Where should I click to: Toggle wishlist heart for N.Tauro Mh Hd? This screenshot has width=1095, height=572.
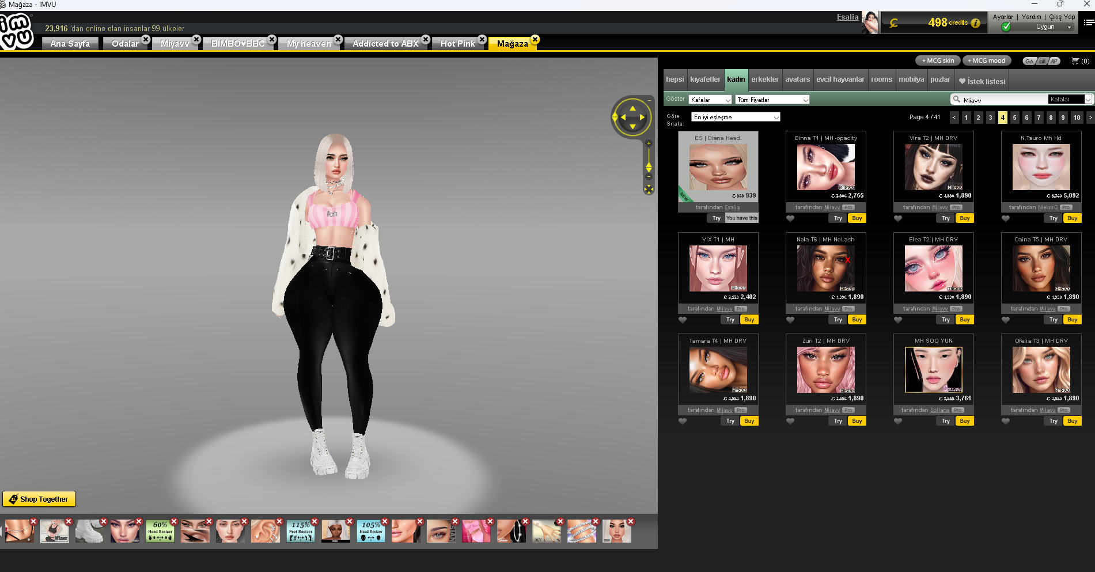[x=1006, y=218]
